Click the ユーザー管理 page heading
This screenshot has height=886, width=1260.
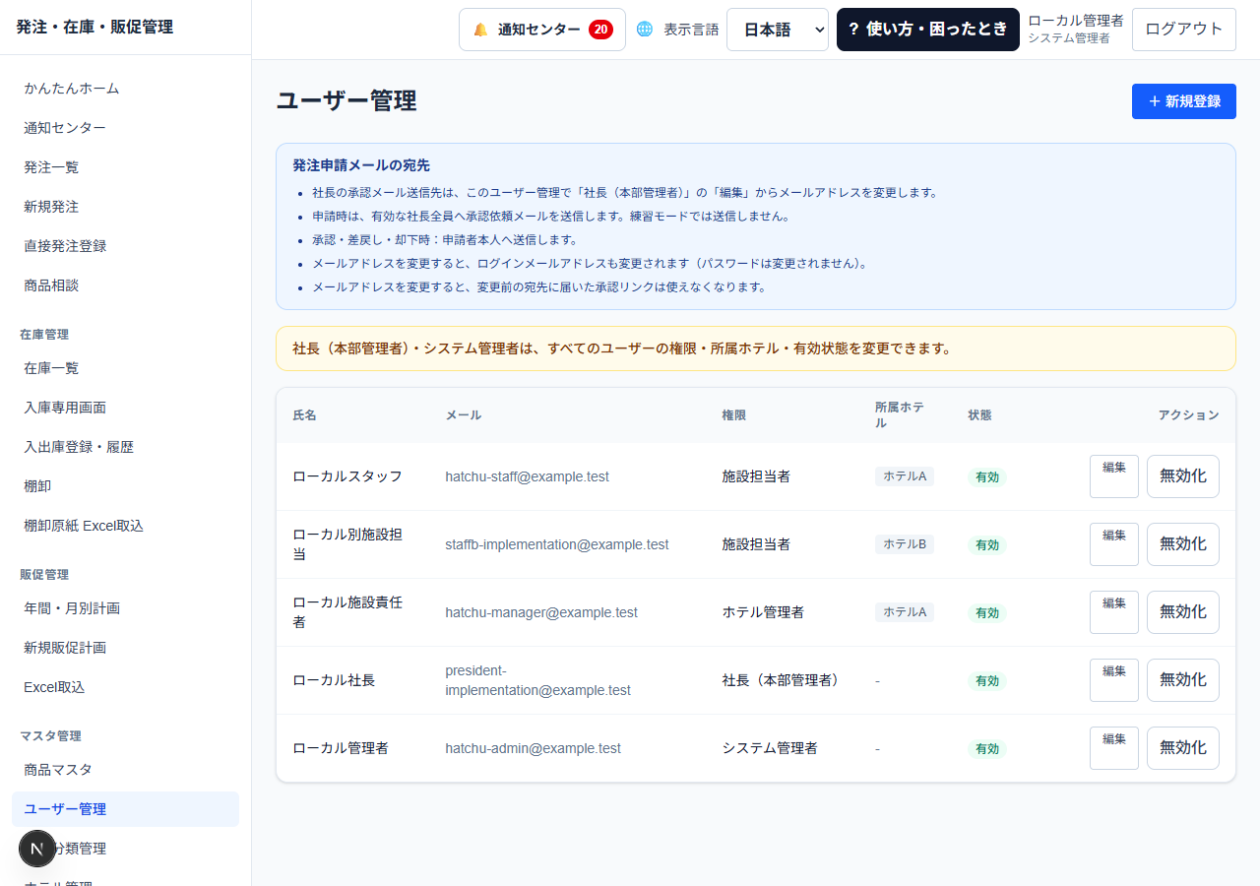tap(346, 101)
